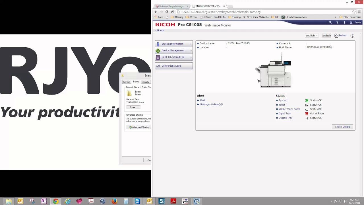Launch Internet Explorer from the taskbar
Image resolution: width=364 pixels, height=205 pixels.
coord(67,201)
